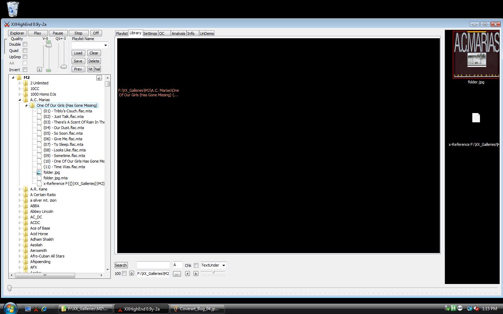Collapse One Of Our Girls album node
503x314 pixels.
coord(26,105)
